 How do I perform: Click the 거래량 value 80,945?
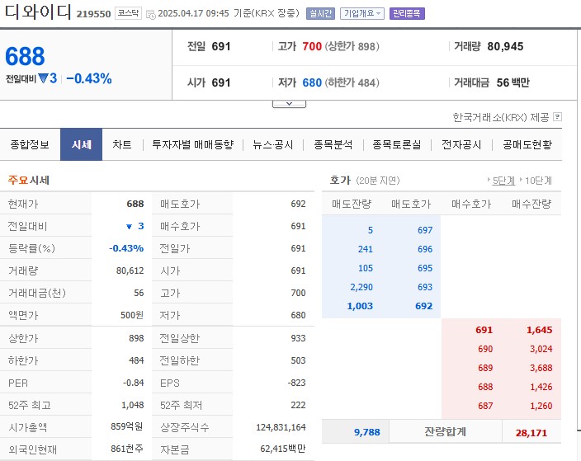[505, 46]
